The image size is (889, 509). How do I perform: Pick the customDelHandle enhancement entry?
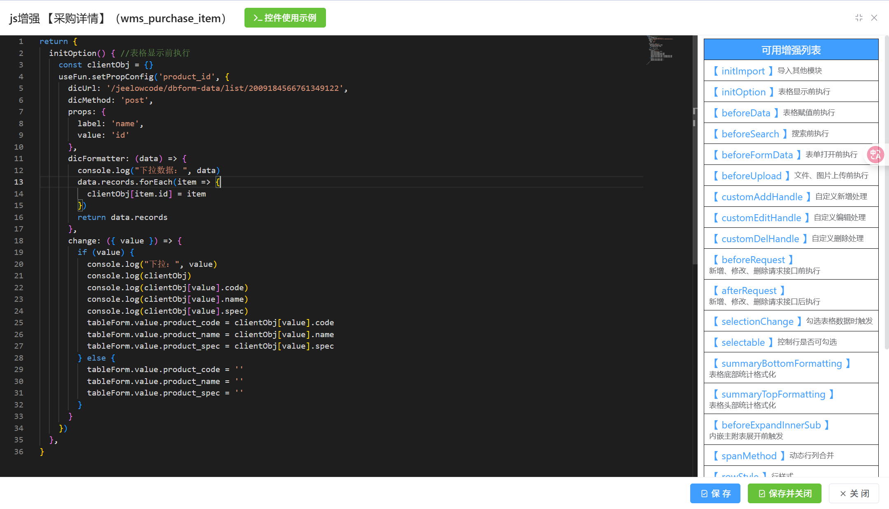760,238
